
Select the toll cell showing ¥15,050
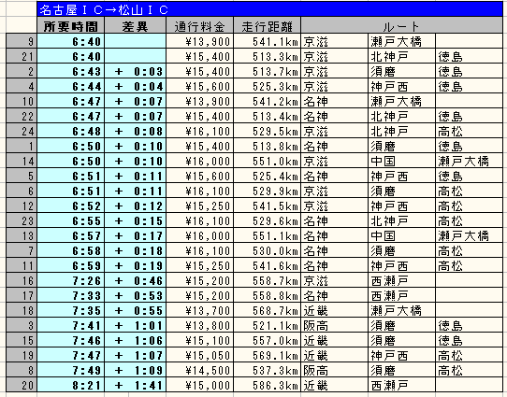pos(199,355)
